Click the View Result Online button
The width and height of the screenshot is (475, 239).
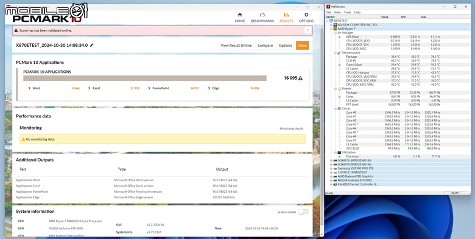(236, 46)
